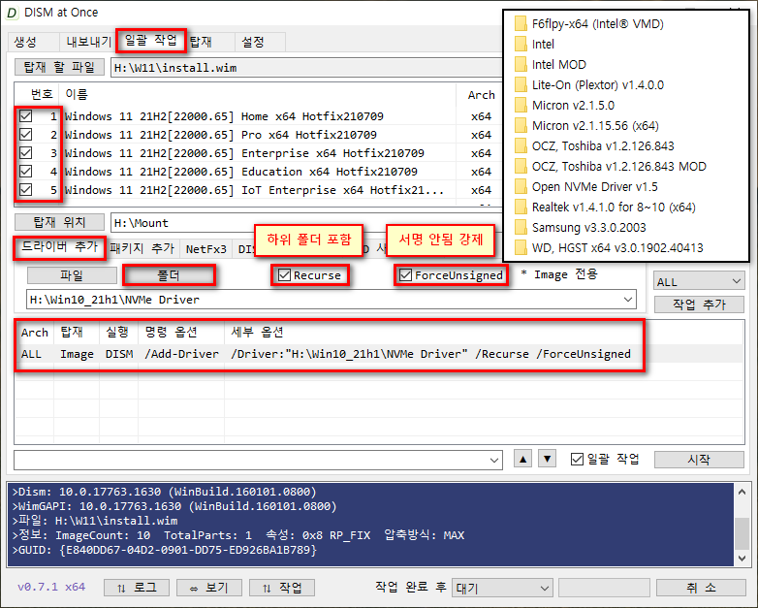Select the 일괄 작업 tab
758x608 pixels.
[151, 40]
